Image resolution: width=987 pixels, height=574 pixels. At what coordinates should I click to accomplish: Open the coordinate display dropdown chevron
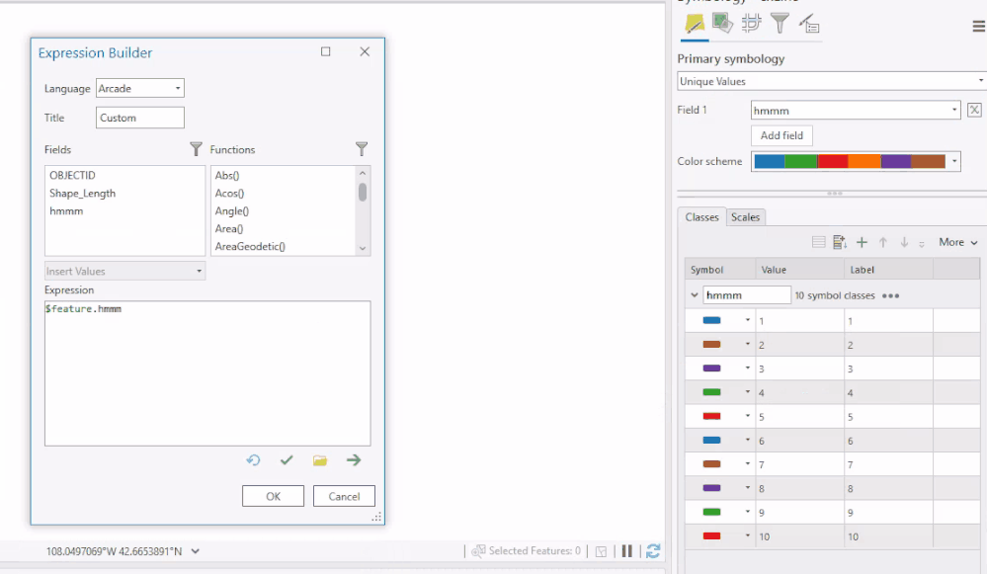[x=196, y=551]
